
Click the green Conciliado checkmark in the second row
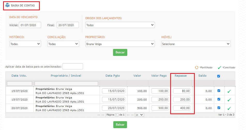click(229, 99)
